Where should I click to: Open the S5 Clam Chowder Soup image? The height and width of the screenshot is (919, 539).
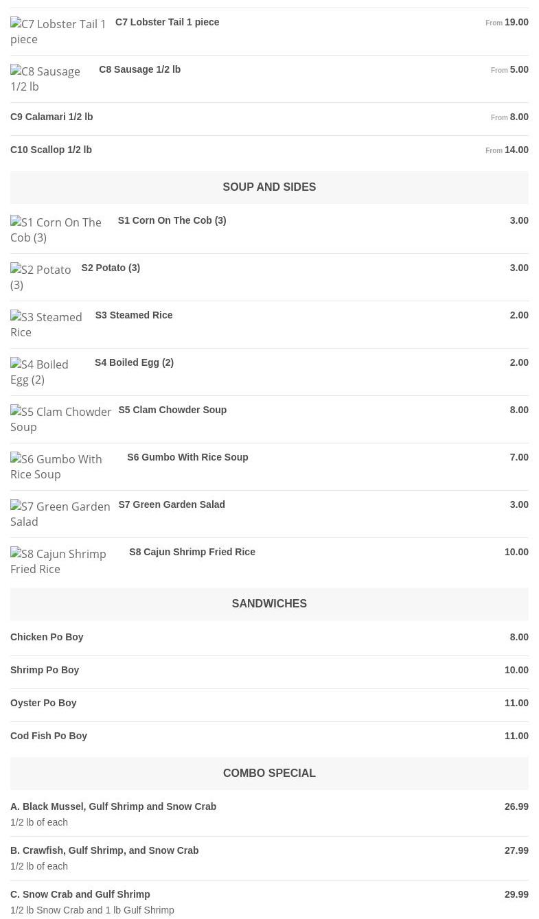tap(60, 419)
